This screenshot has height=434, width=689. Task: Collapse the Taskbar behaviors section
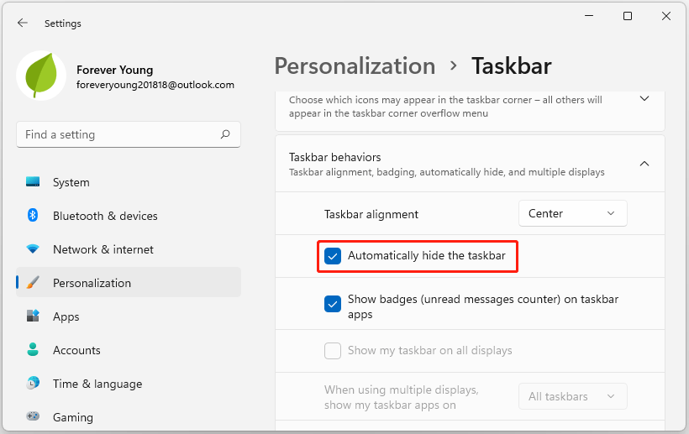(x=644, y=164)
